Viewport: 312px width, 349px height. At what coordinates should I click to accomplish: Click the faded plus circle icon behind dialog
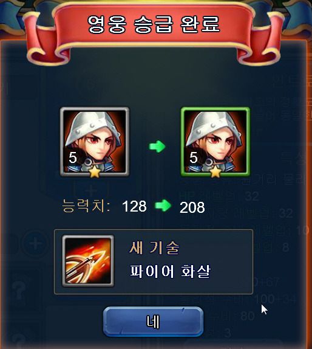click(x=36, y=244)
